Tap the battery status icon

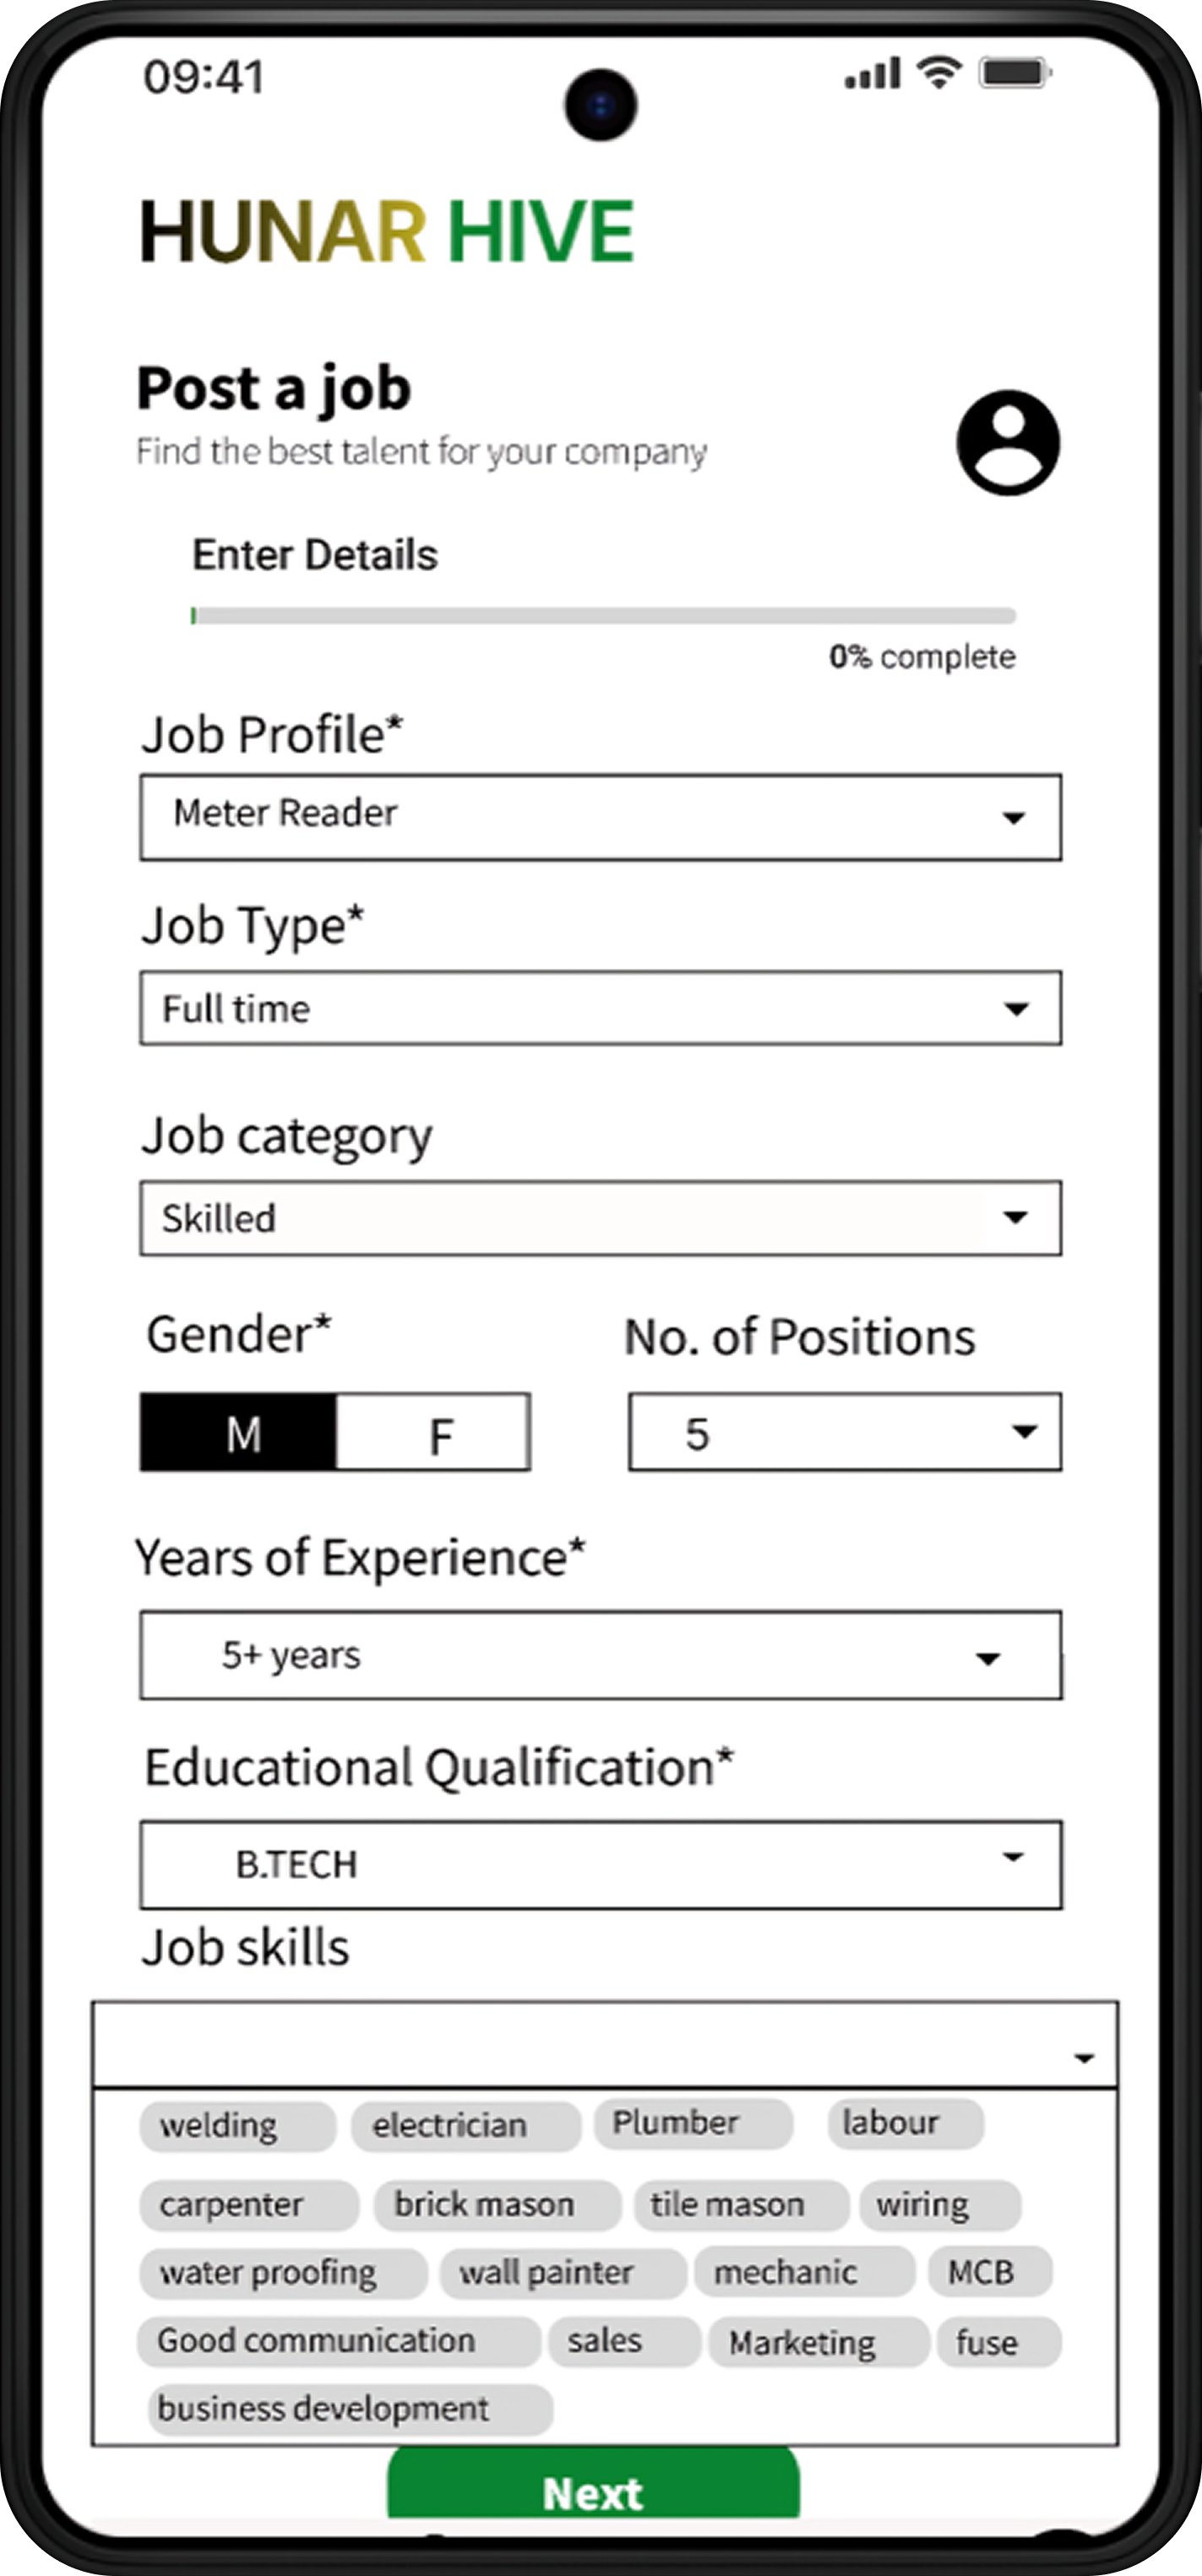[x=1014, y=73]
